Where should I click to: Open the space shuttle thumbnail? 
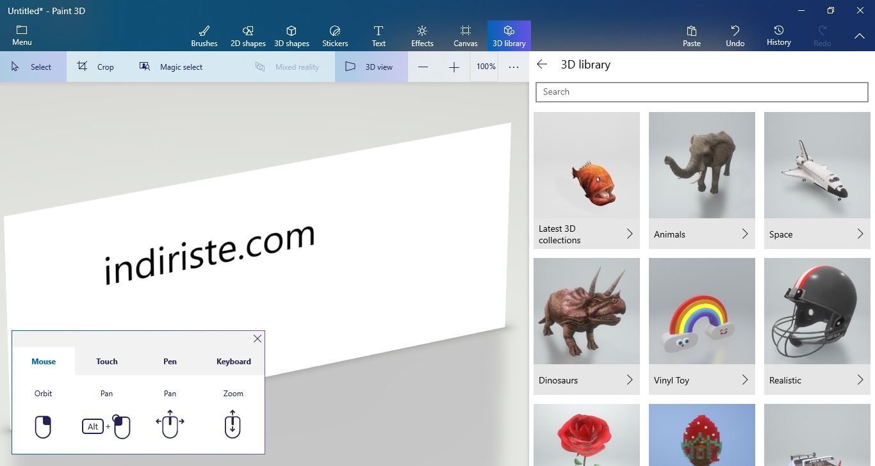[817, 165]
